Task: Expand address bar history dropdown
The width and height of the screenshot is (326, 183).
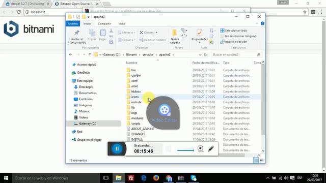Action: click(200, 55)
